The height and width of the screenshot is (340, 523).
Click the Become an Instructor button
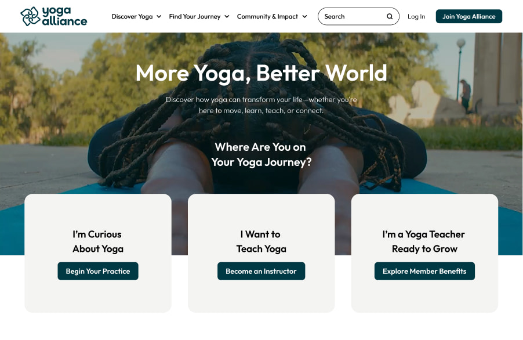point(261,271)
